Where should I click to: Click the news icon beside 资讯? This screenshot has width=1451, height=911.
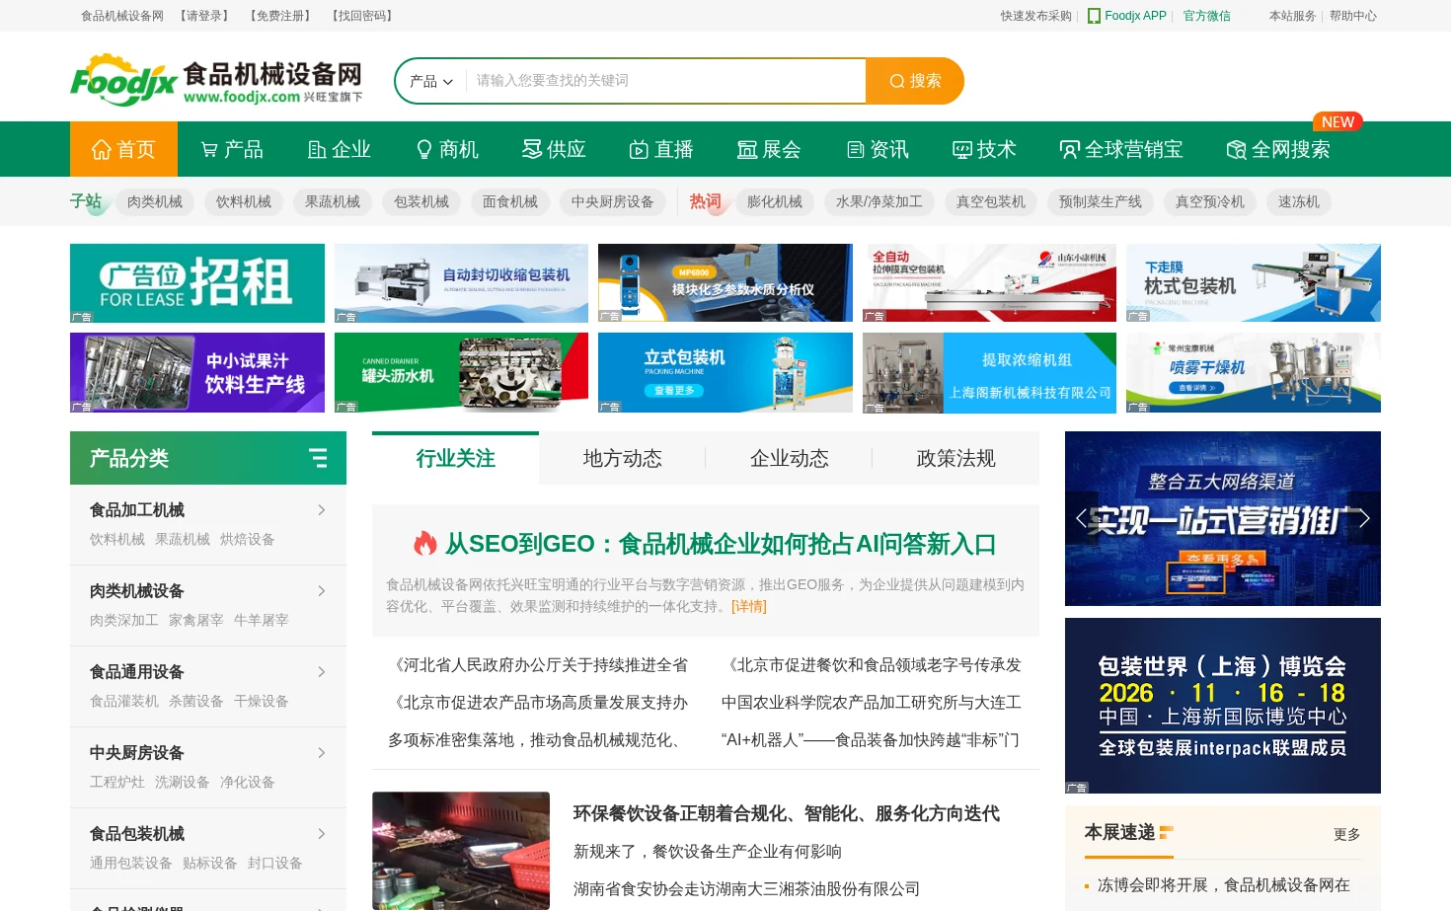pos(856,149)
